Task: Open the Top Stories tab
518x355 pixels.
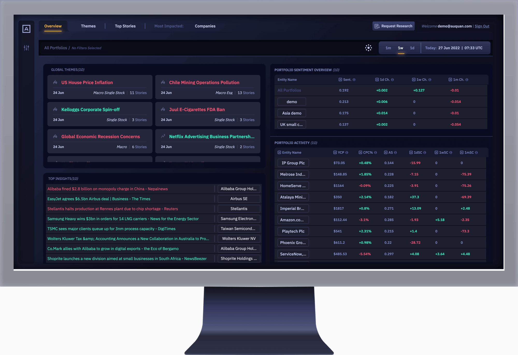Action: [x=125, y=26]
